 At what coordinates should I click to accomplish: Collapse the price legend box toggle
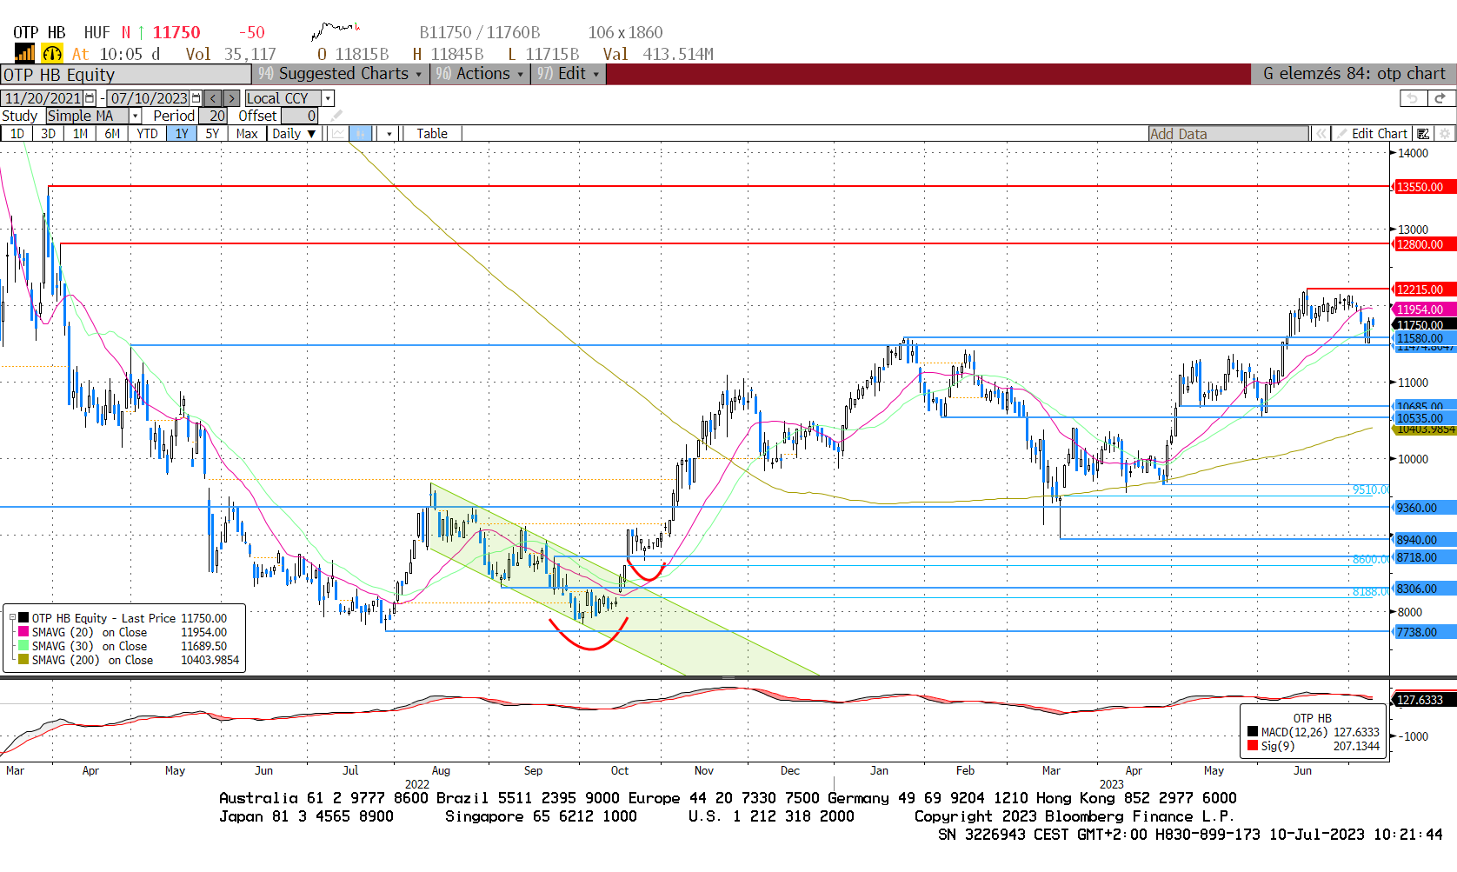point(13,618)
